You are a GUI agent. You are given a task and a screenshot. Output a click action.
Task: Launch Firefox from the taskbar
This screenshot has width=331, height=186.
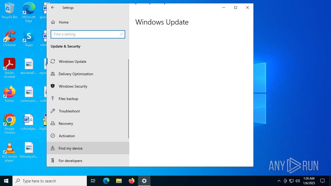[132, 181]
